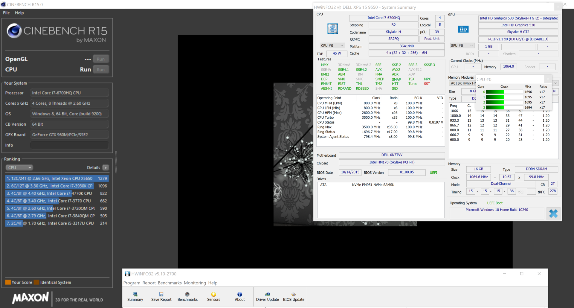Open the Cinebench File menu
Image resolution: width=574 pixels, height=308 pixels.
pos(6,13)
